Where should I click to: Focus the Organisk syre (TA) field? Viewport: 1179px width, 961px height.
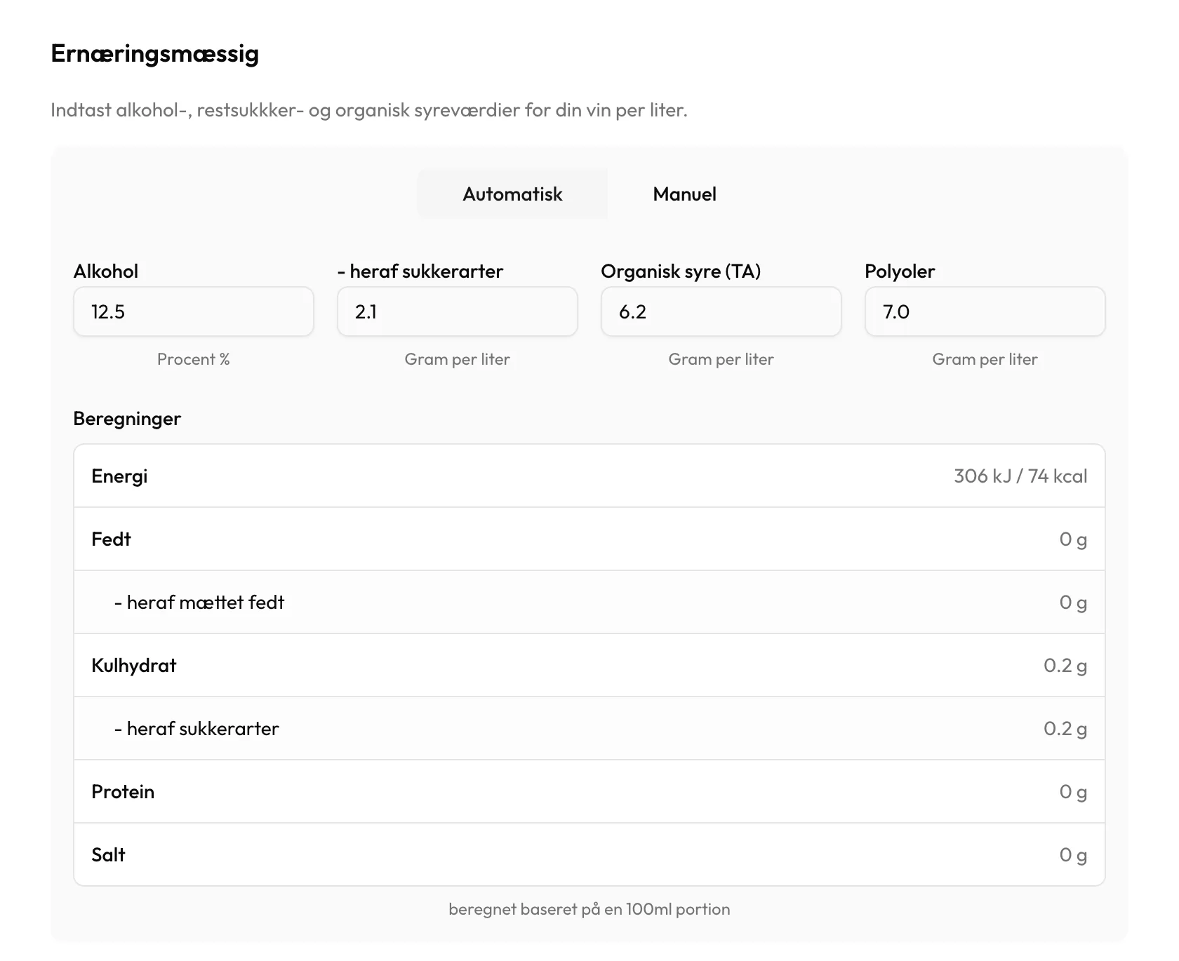point(721,311)
